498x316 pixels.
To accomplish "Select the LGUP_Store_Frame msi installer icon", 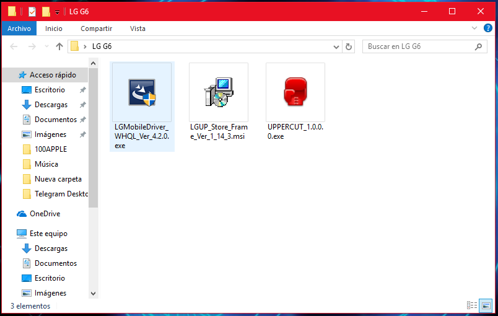I will tap(218, 92).
